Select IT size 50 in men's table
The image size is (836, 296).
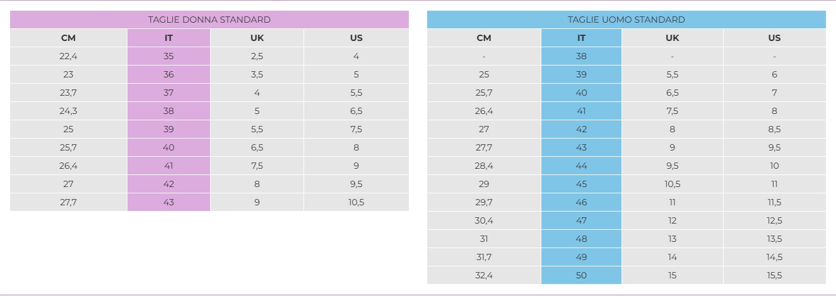coord(581,275)
